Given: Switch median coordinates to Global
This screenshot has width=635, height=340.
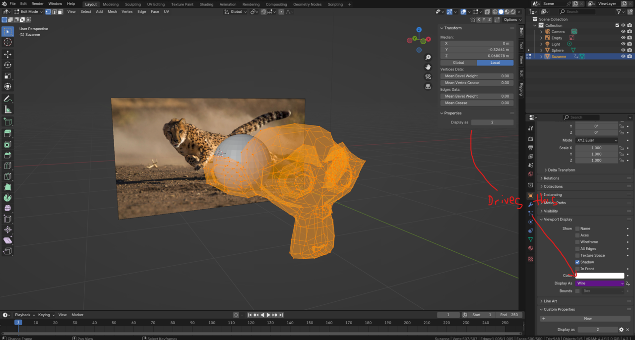Looking at the screenshot, I should [458, 63].
